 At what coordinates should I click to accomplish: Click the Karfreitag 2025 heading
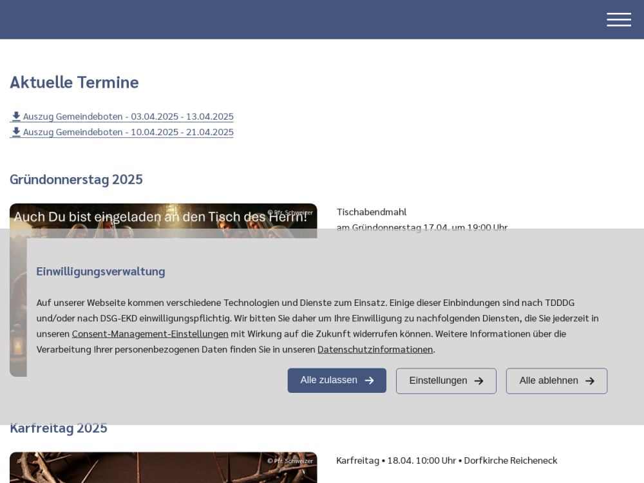click(59, 428)
